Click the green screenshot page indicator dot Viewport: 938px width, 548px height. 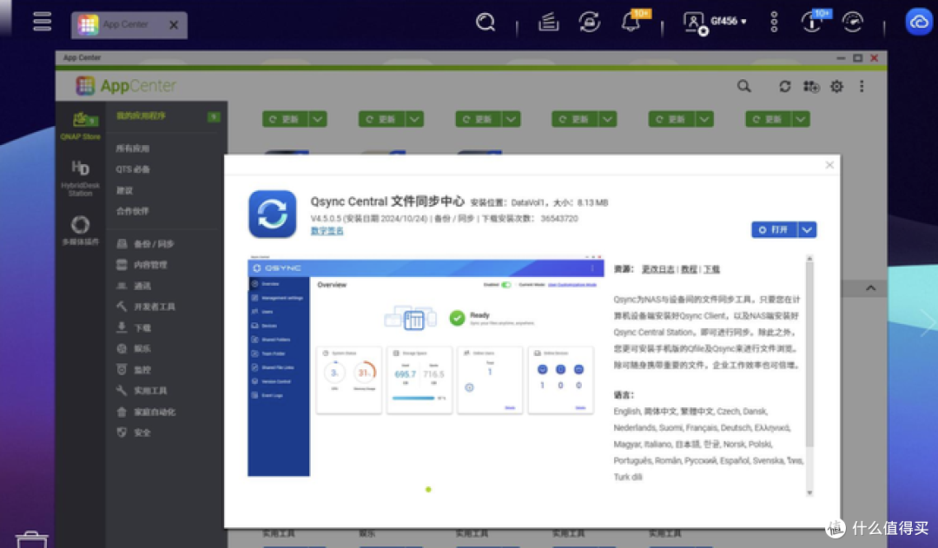point(428,489)
